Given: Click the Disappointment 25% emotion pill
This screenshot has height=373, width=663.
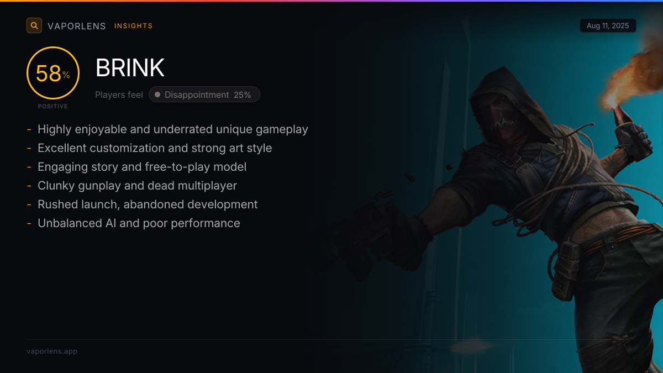Looking at the screenshot, I should [204, 94].
